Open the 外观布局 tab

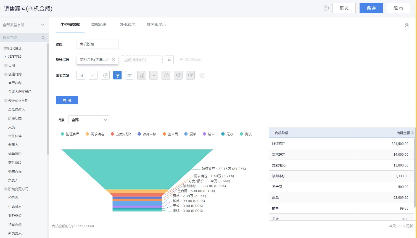(x=128, y=24)
